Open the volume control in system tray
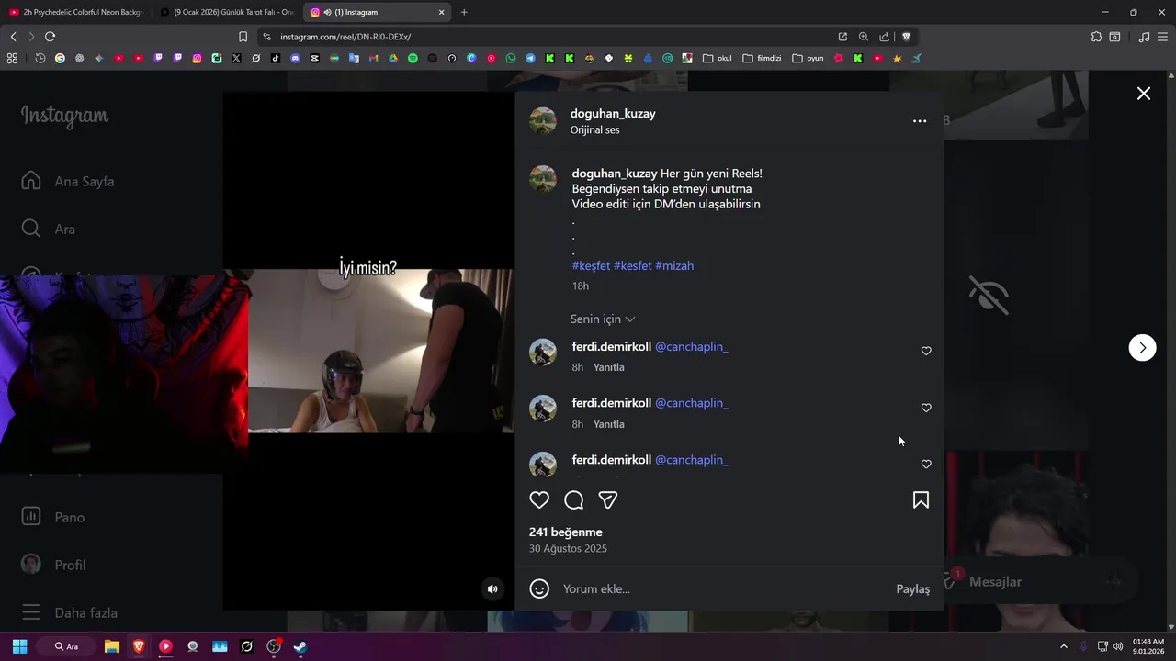The height and width of the screenshot is (661, 1176). [1117, 646]
